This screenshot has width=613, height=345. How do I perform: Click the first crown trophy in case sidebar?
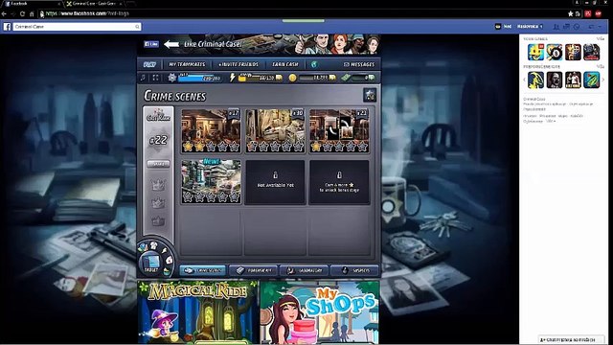[158, 185]
